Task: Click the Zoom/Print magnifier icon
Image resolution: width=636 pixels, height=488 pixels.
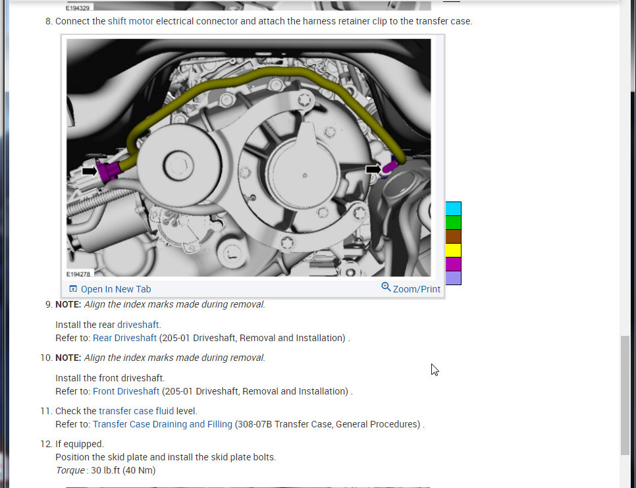Action: click(x=386, y=288)
